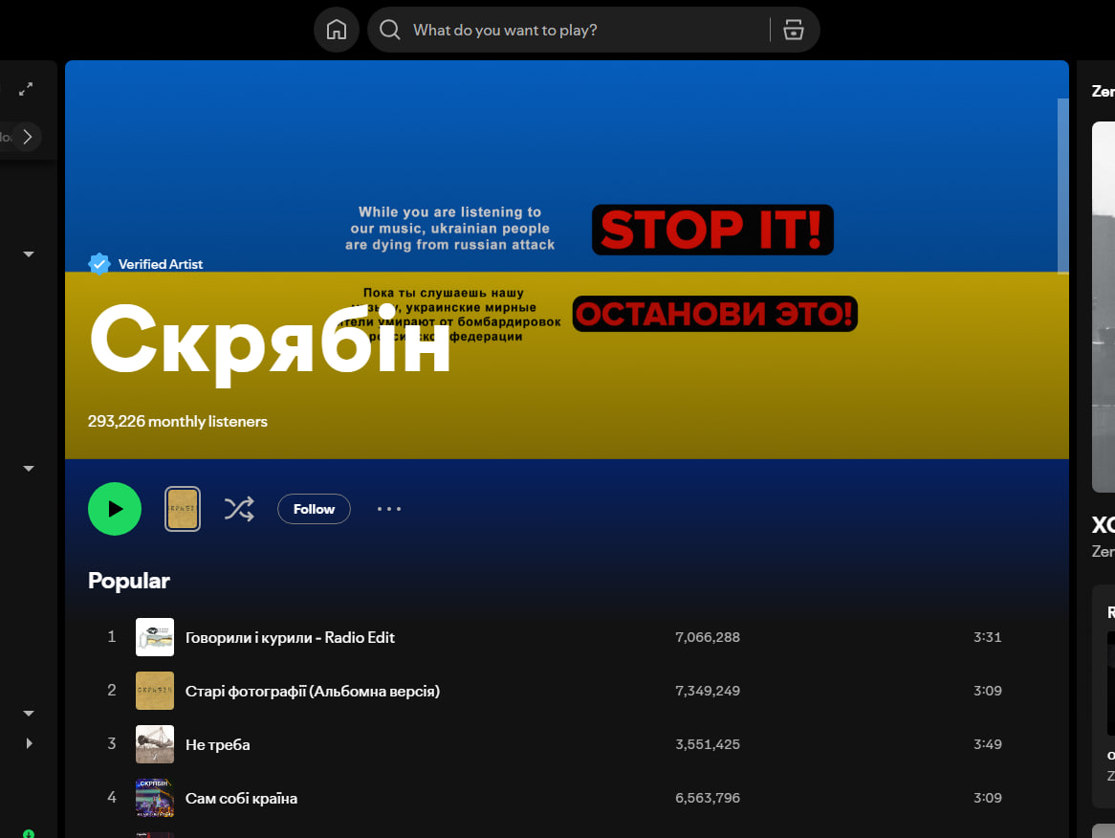Open cover art of Сам собі країна
The width and height of the screenshot is (1115, 838).
click(154, 798)
